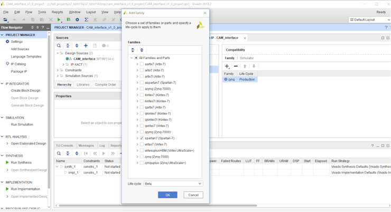Screen dimensions: 391x212
Task: Open Flow Navigator help question mark
Action: [43, 27]
